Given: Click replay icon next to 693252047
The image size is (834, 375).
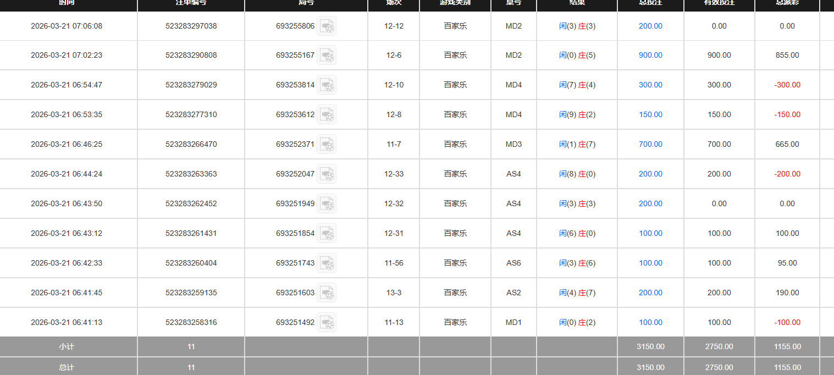Looking at the screenshot, I should click(x=327, y=174).
